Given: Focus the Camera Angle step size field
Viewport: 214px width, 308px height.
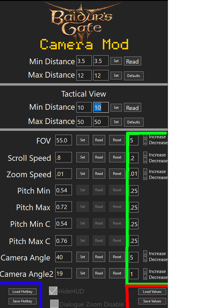Looking at the screenshot, I should pyautogui.click(x=134, y=257).
